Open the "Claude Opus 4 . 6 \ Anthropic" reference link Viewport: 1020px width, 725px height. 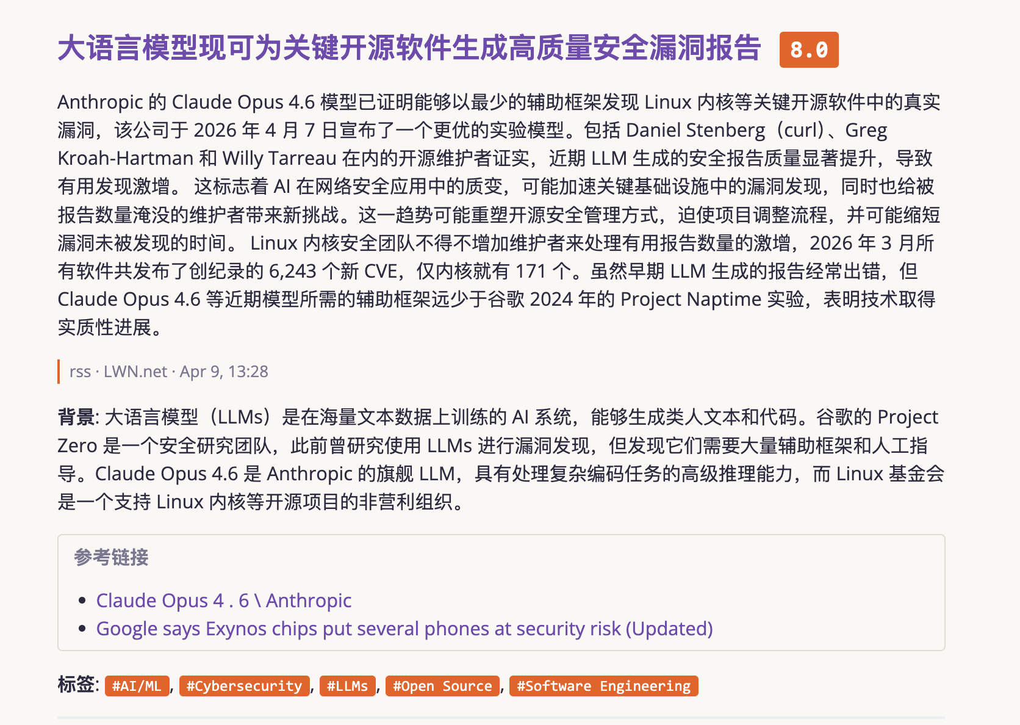pyautogui.click(x=224, y=601)
